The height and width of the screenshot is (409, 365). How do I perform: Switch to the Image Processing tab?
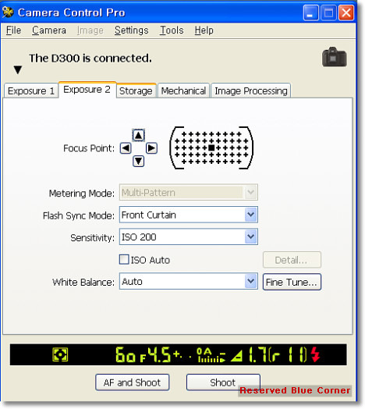pyautogui.click(x=251, y=91)
